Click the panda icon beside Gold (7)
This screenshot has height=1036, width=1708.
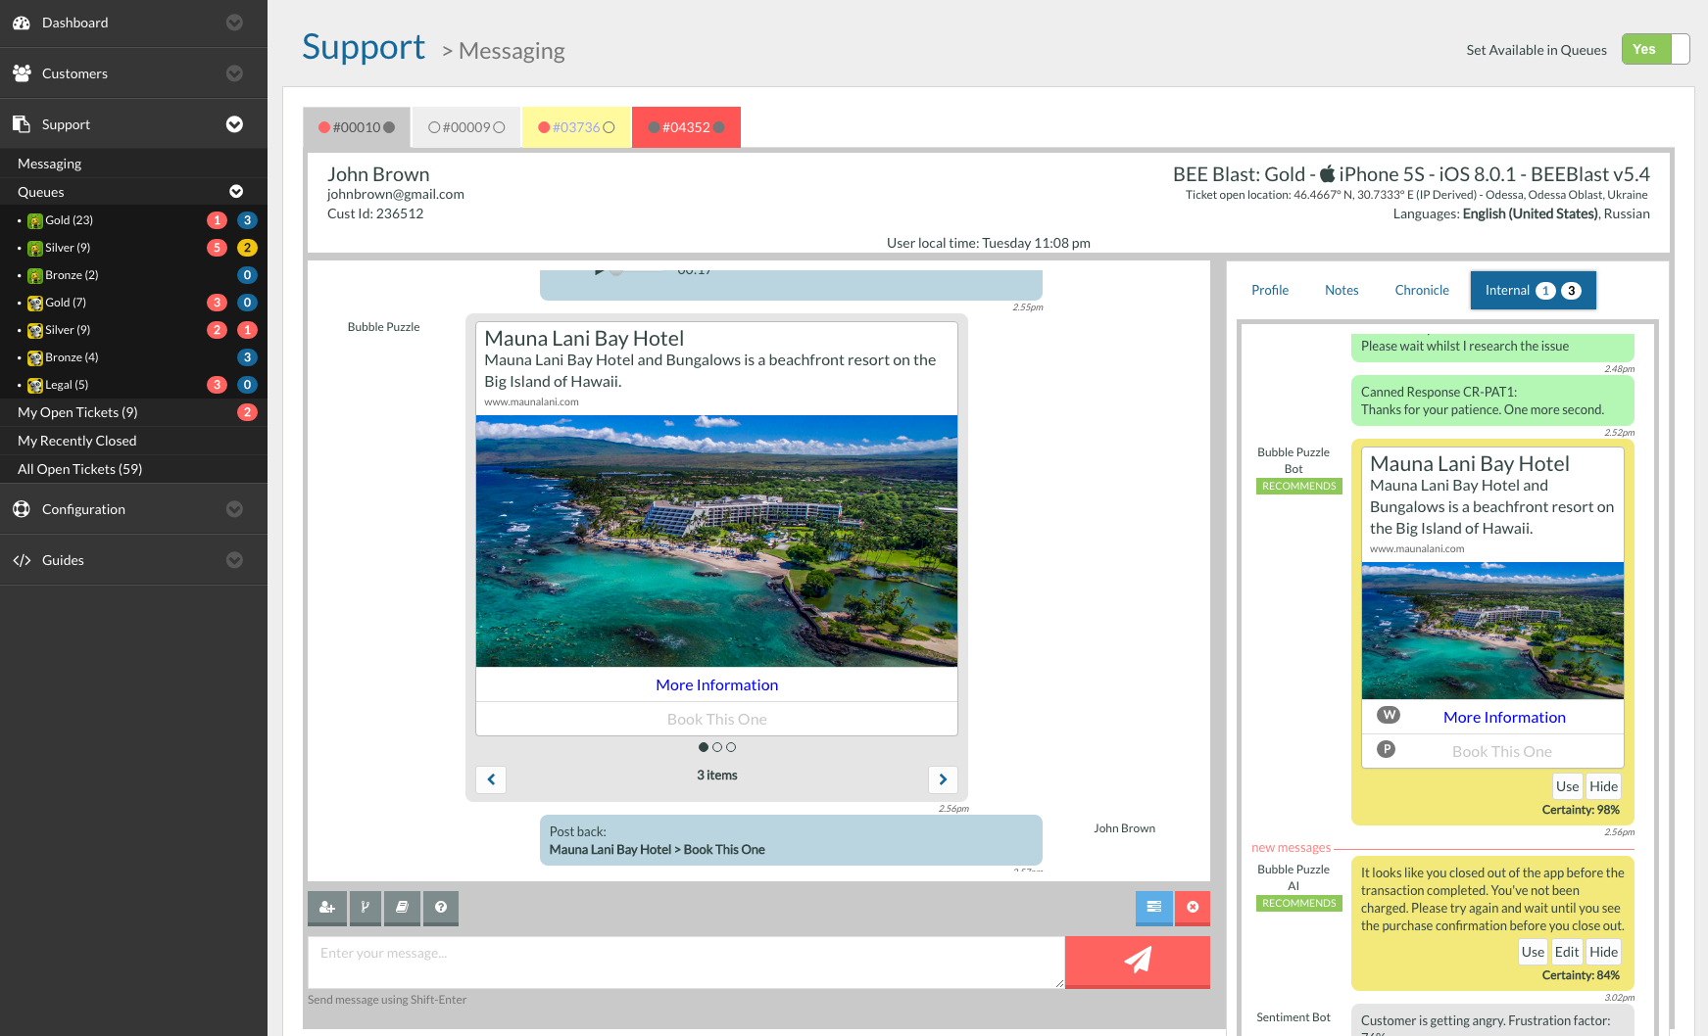(35, 304)
